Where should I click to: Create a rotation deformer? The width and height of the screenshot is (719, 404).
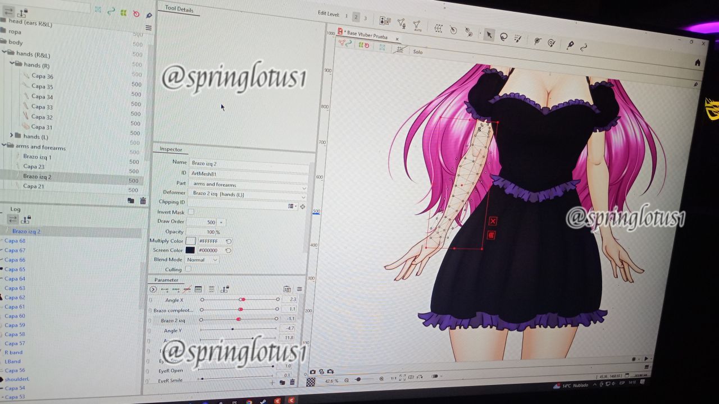point(453,30)
